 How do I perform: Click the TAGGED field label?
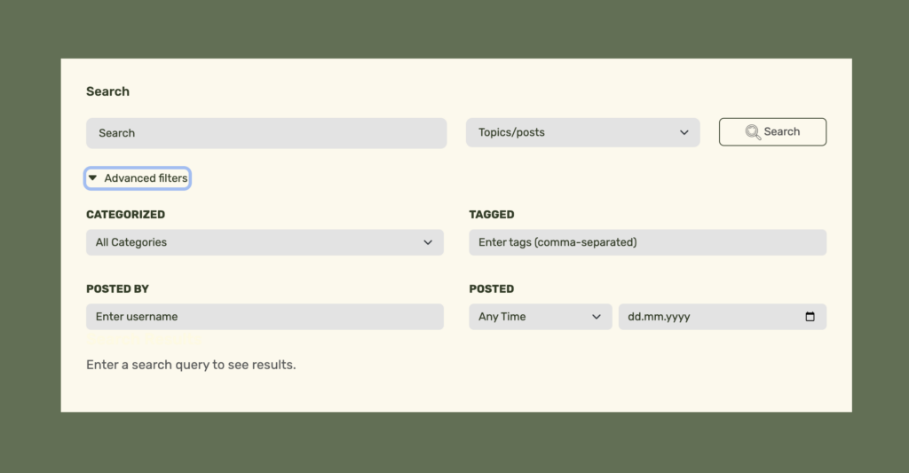492,215
